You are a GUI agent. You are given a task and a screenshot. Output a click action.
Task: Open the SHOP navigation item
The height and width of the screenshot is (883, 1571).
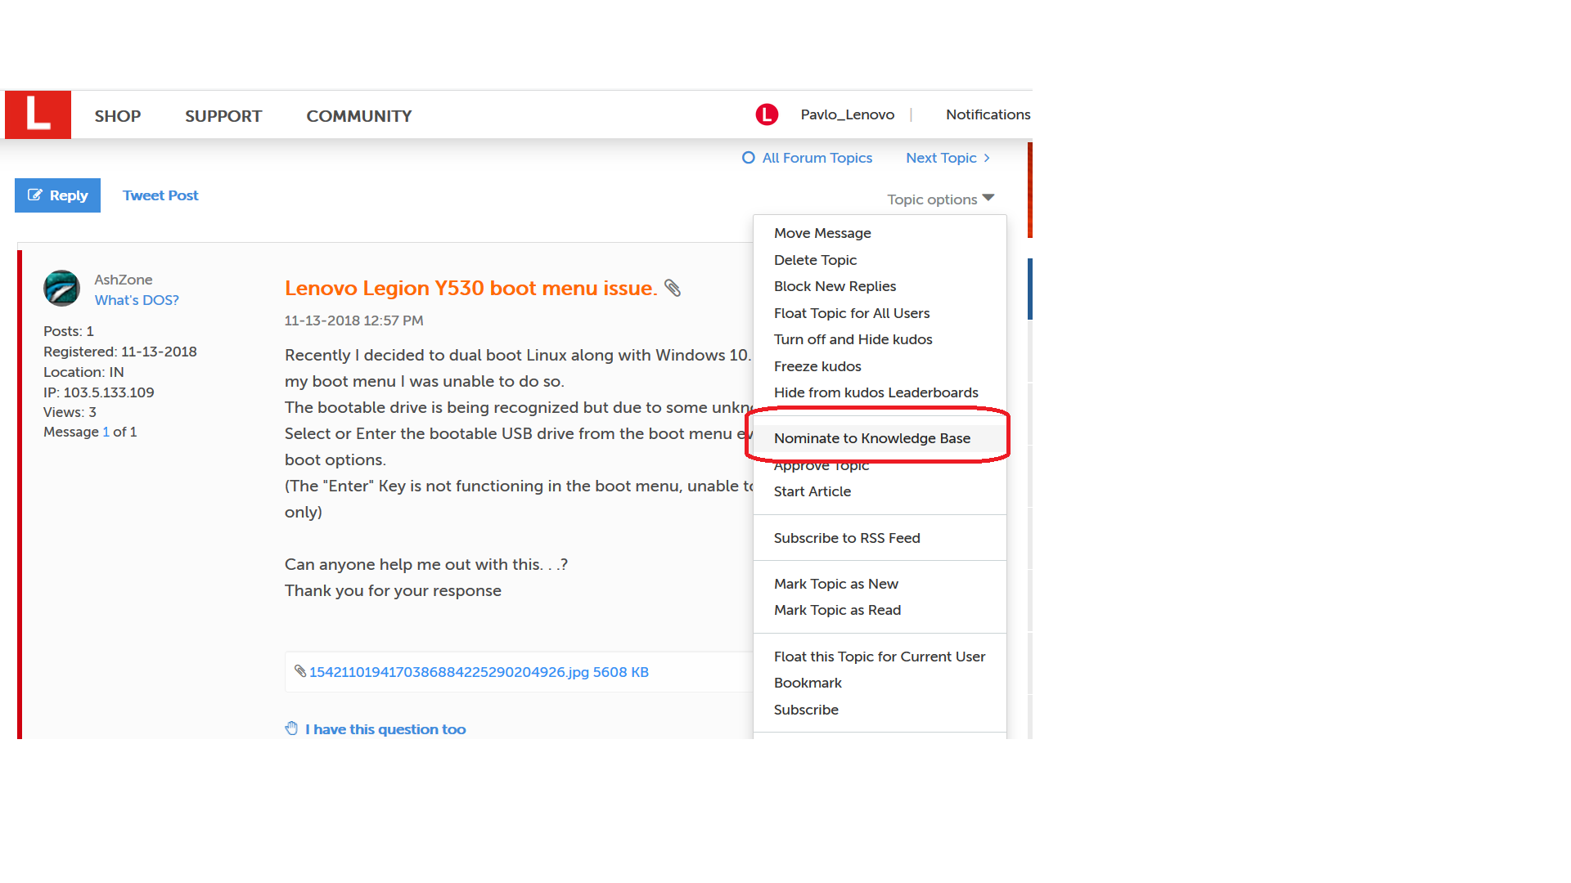(x=118, y=116)
